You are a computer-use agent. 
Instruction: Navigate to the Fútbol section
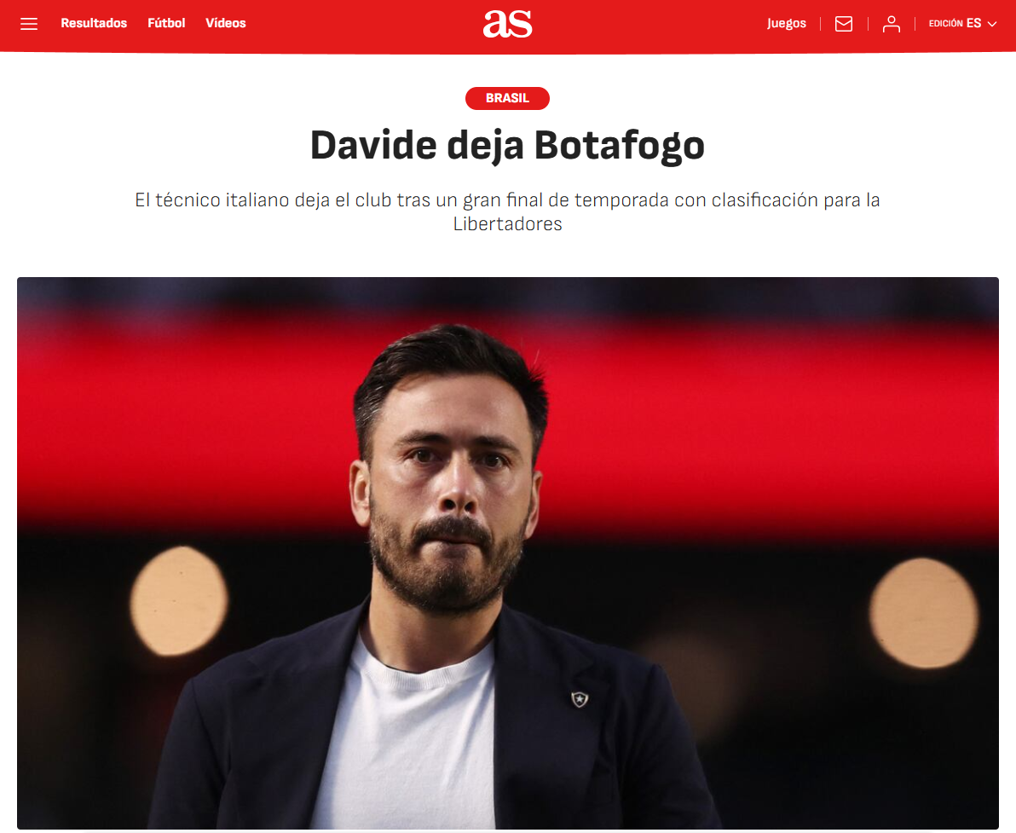click(166, 23)
